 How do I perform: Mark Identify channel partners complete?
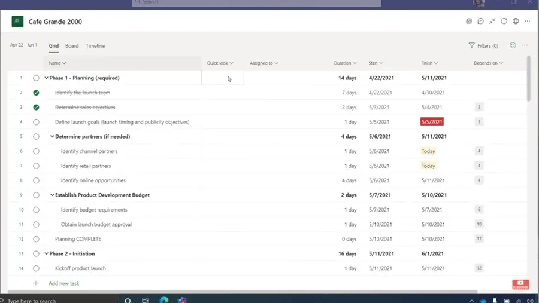(36, 151)
